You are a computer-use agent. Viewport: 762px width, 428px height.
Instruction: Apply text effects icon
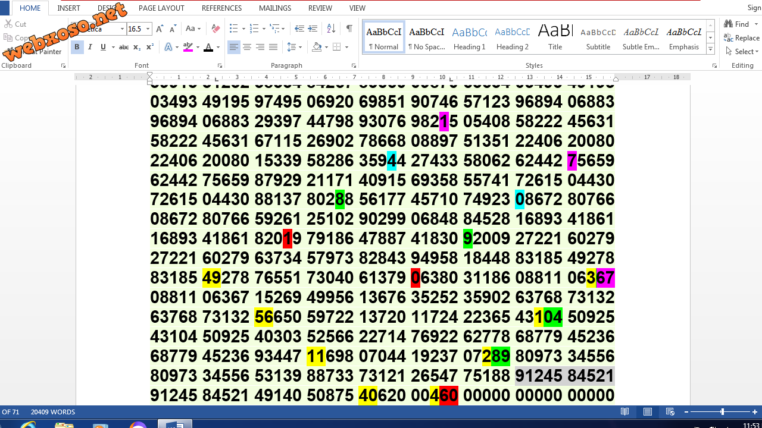[x=168, y=47]
